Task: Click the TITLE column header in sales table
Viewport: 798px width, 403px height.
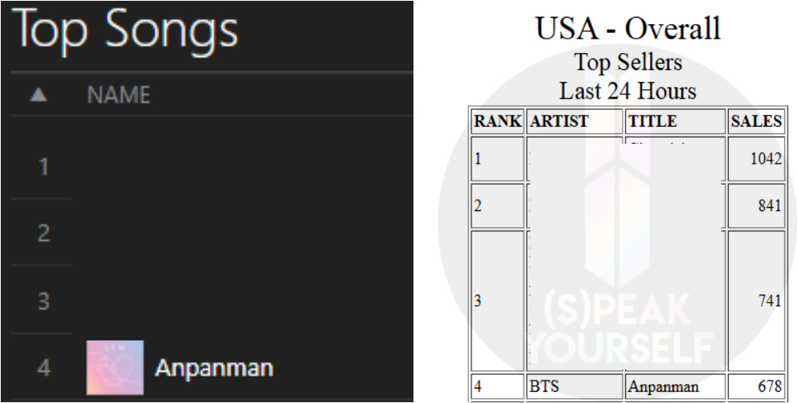Action: coord(652,122)
